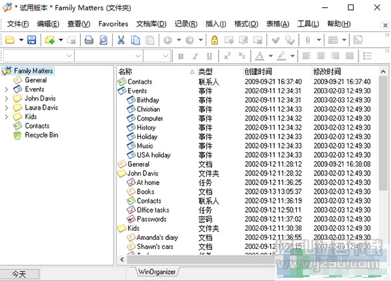
Task: Copy using the copy icon
Action: tap(135, 40)
